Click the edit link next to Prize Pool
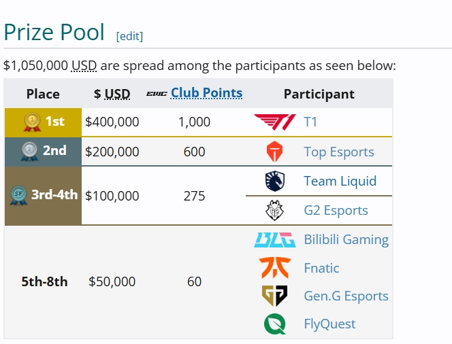Image resolution: width=452 pixels, height=344 pixels. 129,36
